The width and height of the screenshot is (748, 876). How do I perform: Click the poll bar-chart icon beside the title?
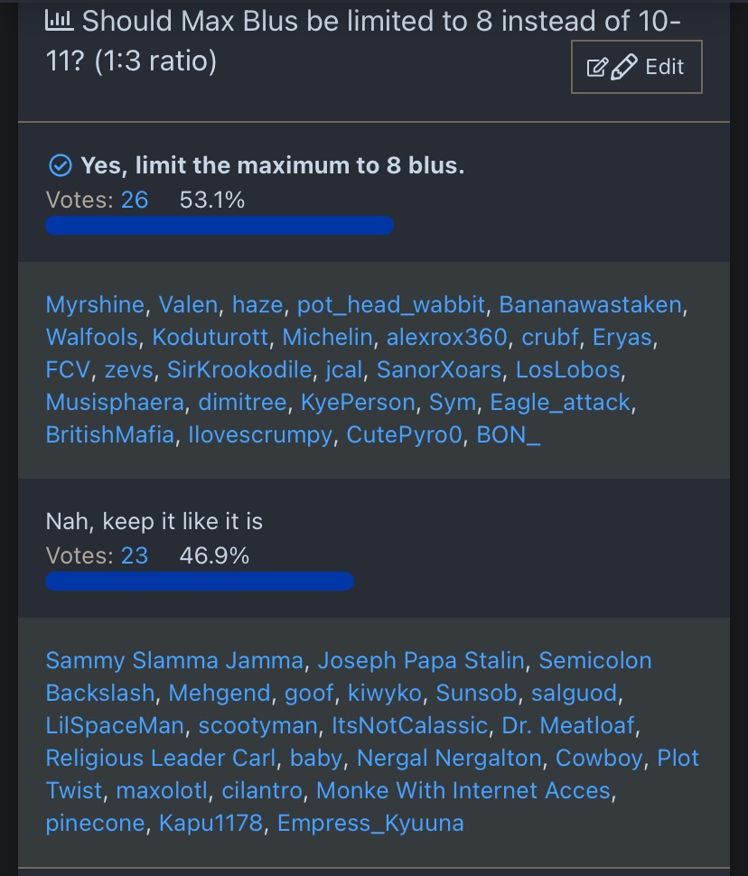[x=60, y=22]
